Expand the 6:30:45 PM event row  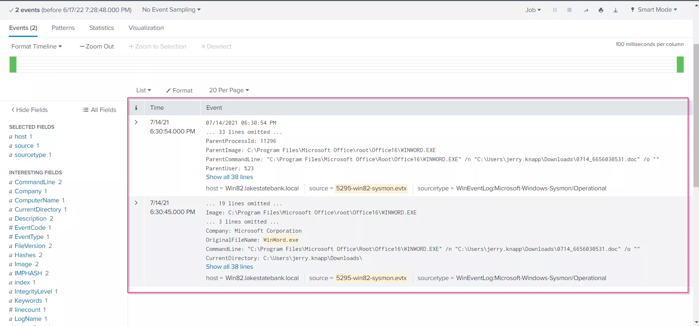136,203
